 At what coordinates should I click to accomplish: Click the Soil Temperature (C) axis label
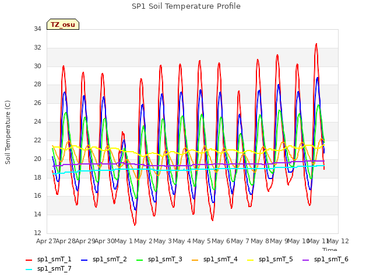[8, 132]
